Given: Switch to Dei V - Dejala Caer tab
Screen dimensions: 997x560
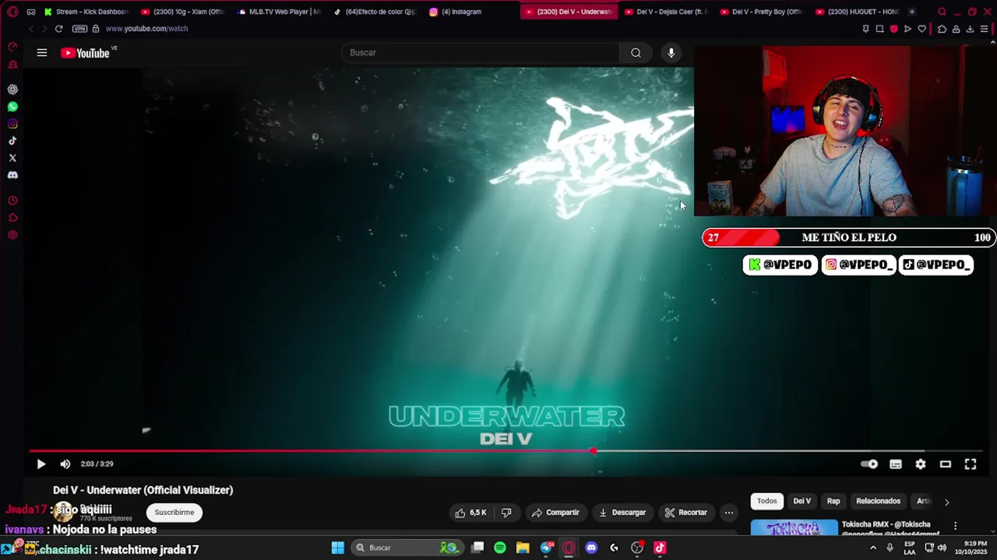Looking at the screenshot, I should pyautogui.click(x=664, y=12).
